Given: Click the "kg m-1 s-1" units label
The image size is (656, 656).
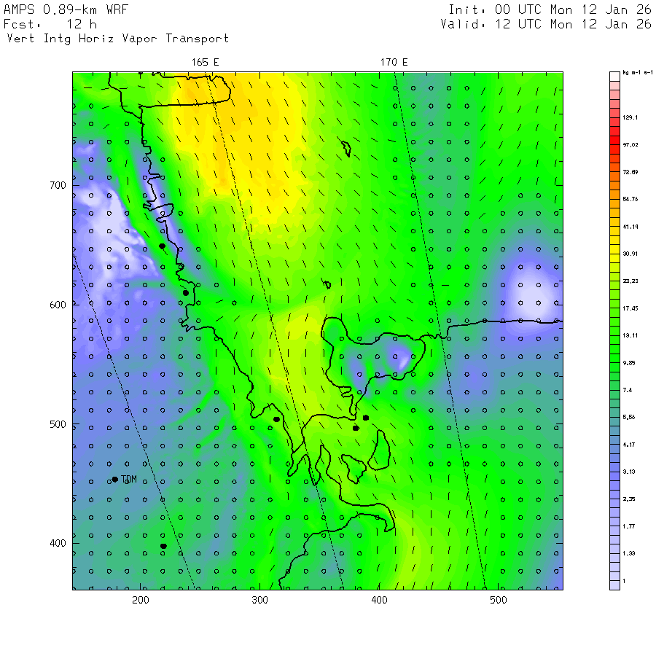Looking at the screenshot, I should coord(638,73).
